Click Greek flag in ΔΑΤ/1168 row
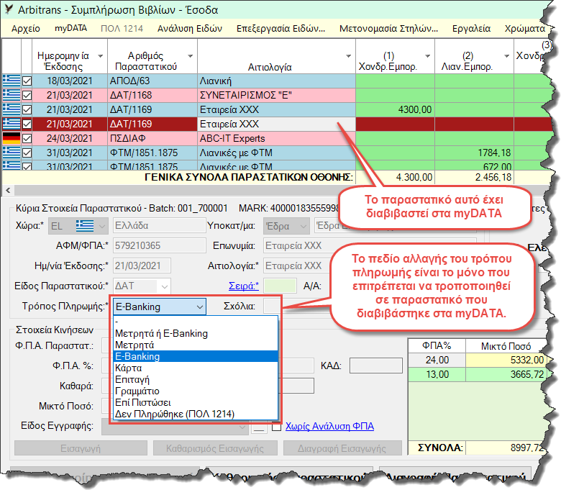 11,95
